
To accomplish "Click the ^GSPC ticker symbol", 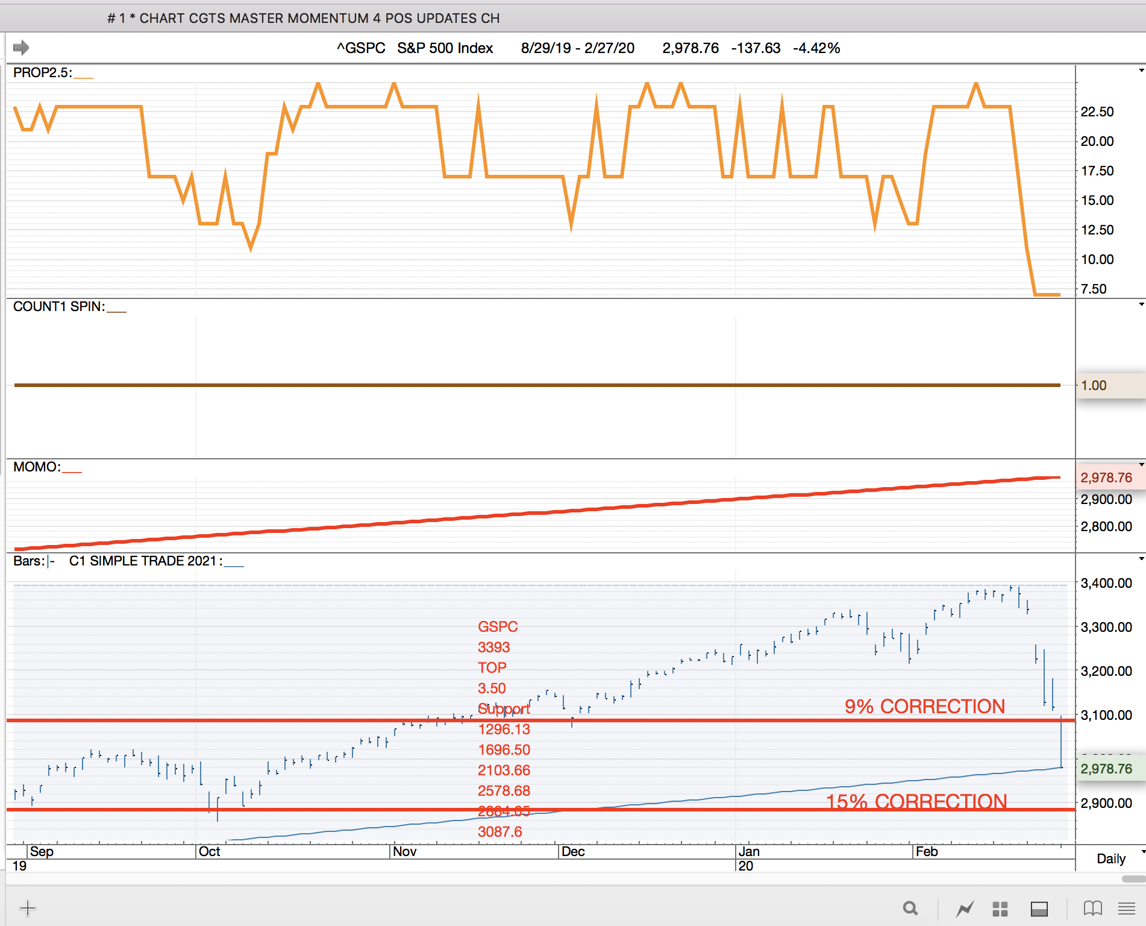I will 361,48.
